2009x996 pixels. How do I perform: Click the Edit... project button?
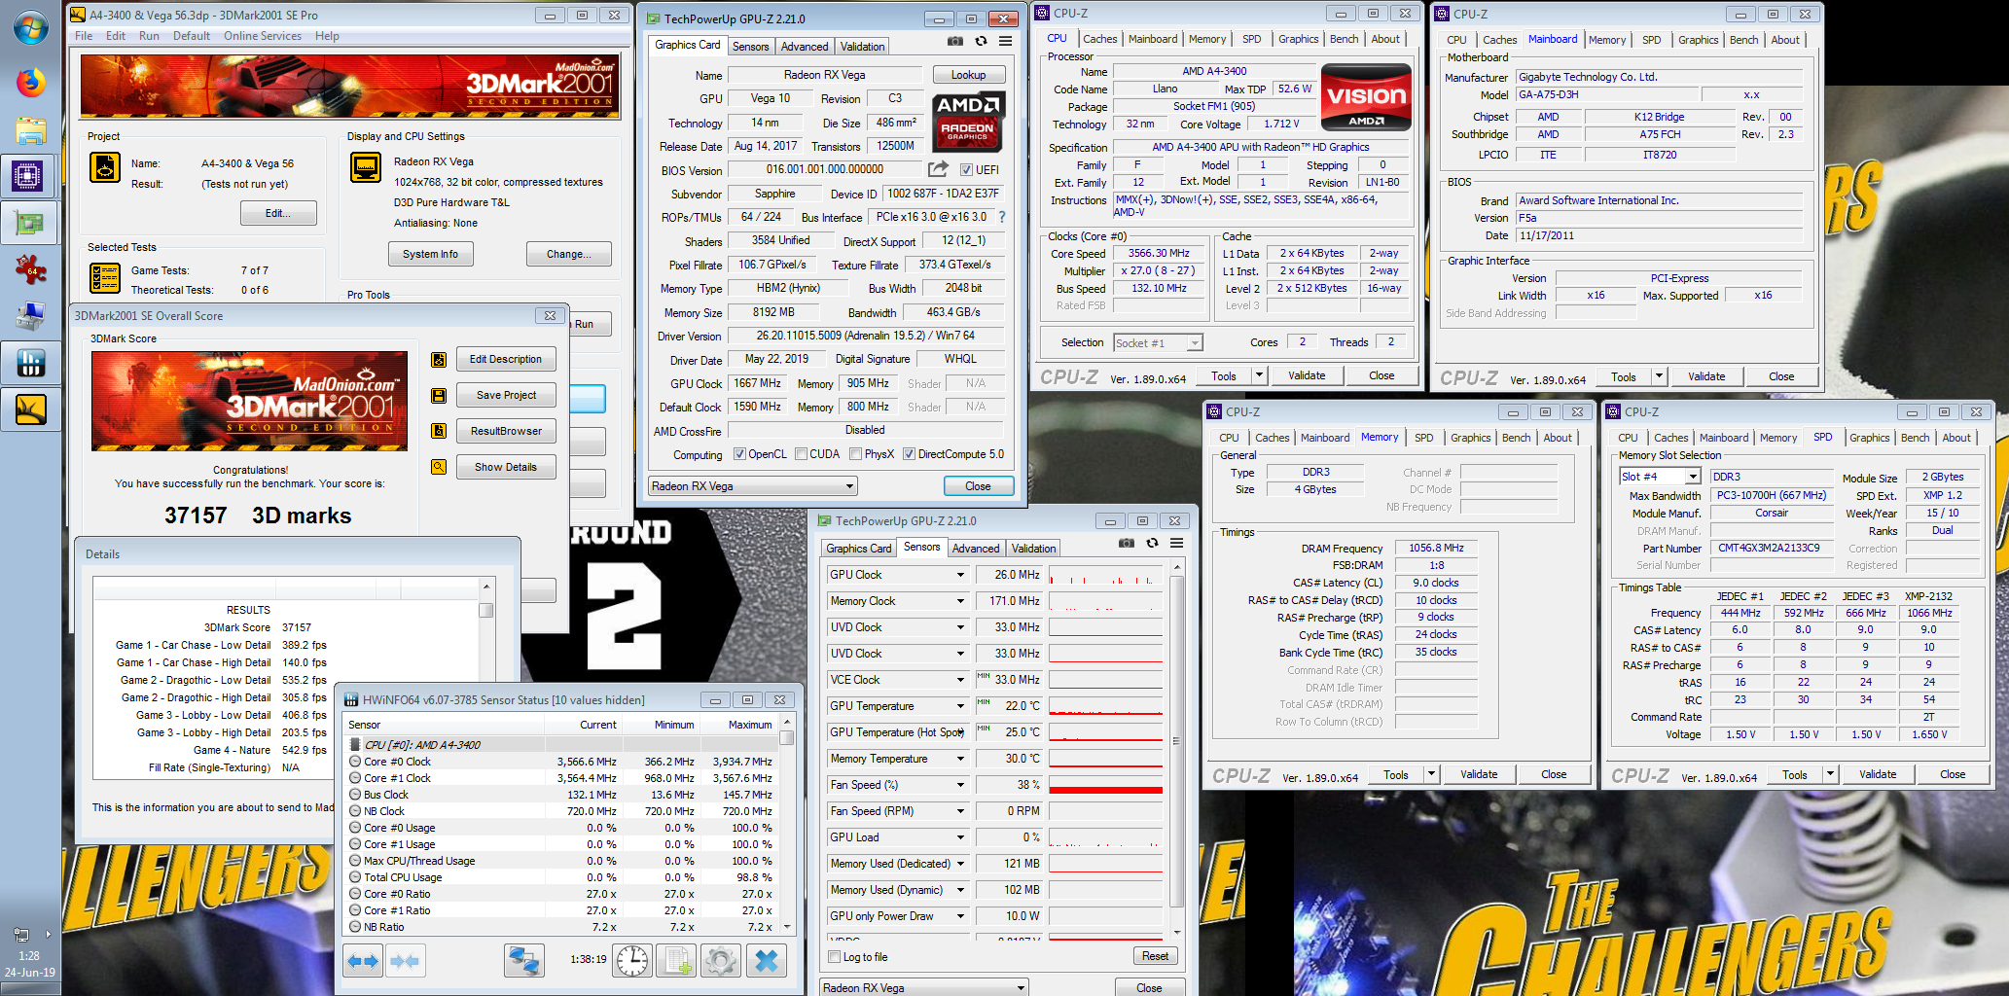pos(277,213)
